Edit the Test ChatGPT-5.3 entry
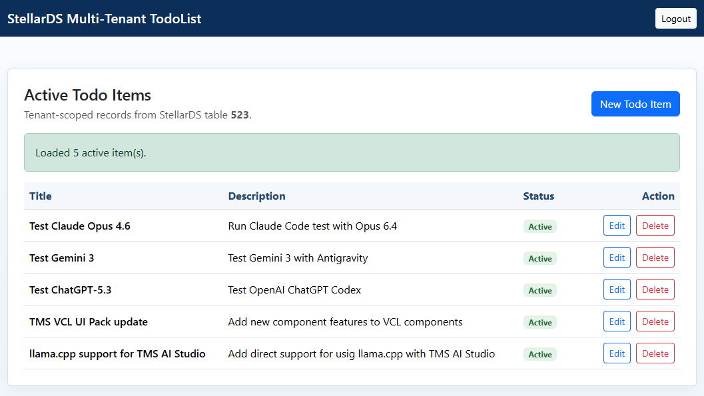The width and height of the screenshot is (704, 396). click(616, 289)
